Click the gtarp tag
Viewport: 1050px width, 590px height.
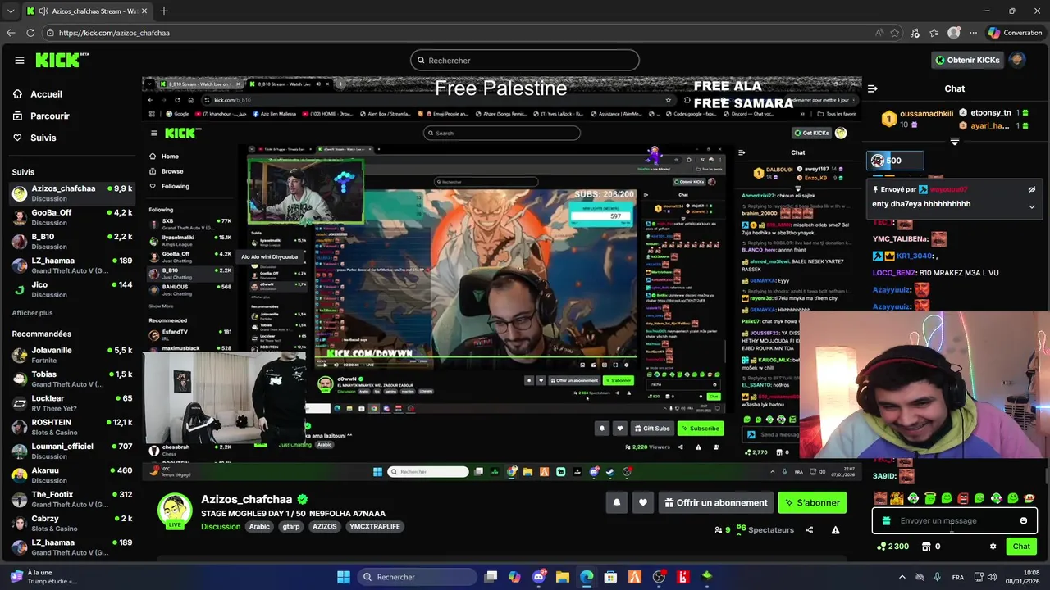coord(291,527)
